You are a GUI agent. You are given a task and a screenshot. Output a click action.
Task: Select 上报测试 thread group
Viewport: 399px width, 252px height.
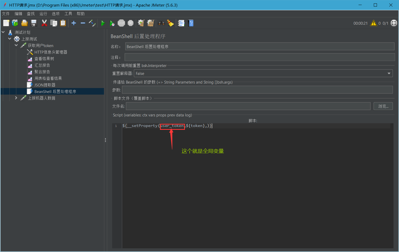29,39
